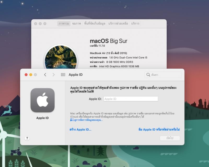Click the back arrow in Apple ID window

pyautogui.click(x=45, y=75)
